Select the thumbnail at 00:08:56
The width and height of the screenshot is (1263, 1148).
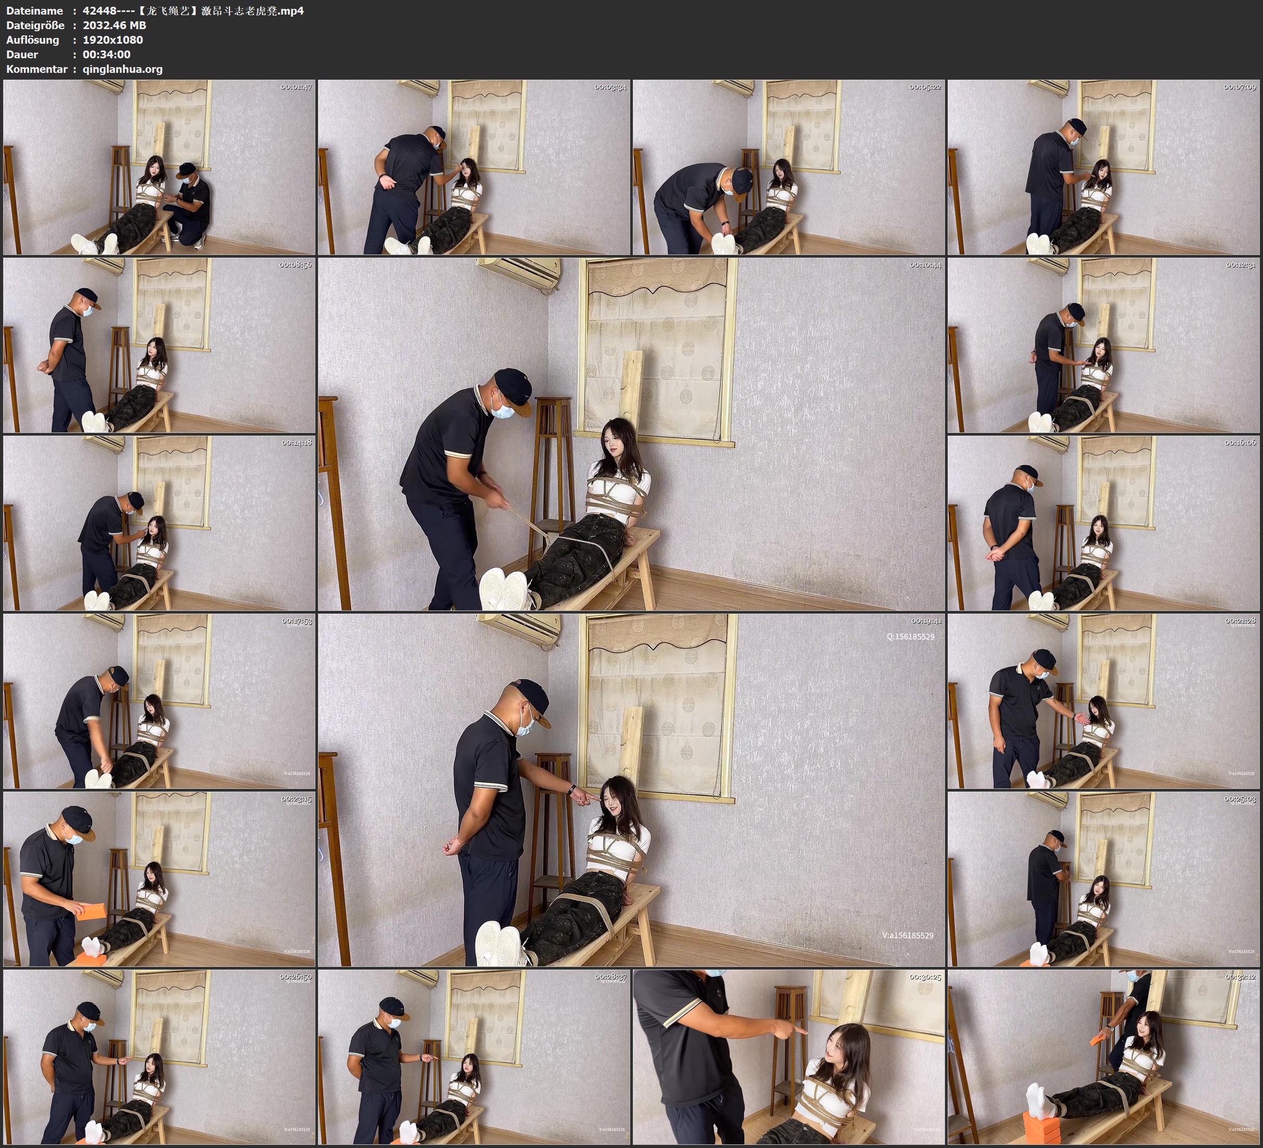point(159,345)
